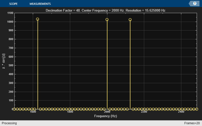Click the z .* conj(z) y-axis label
Viewport: 202px width, 126px height.
click(3, 61)
